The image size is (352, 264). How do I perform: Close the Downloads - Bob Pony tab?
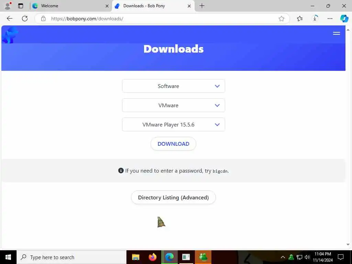tap(189, 6)
